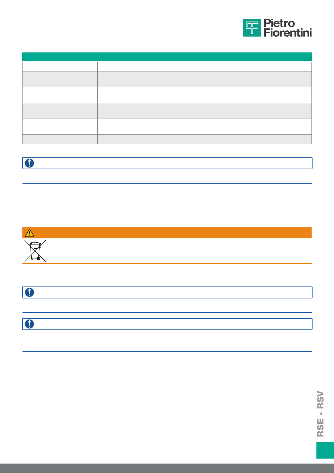Screen dimensions: 334x473
Task: Click the notice box beneath the table
Action: click(167, 163)
